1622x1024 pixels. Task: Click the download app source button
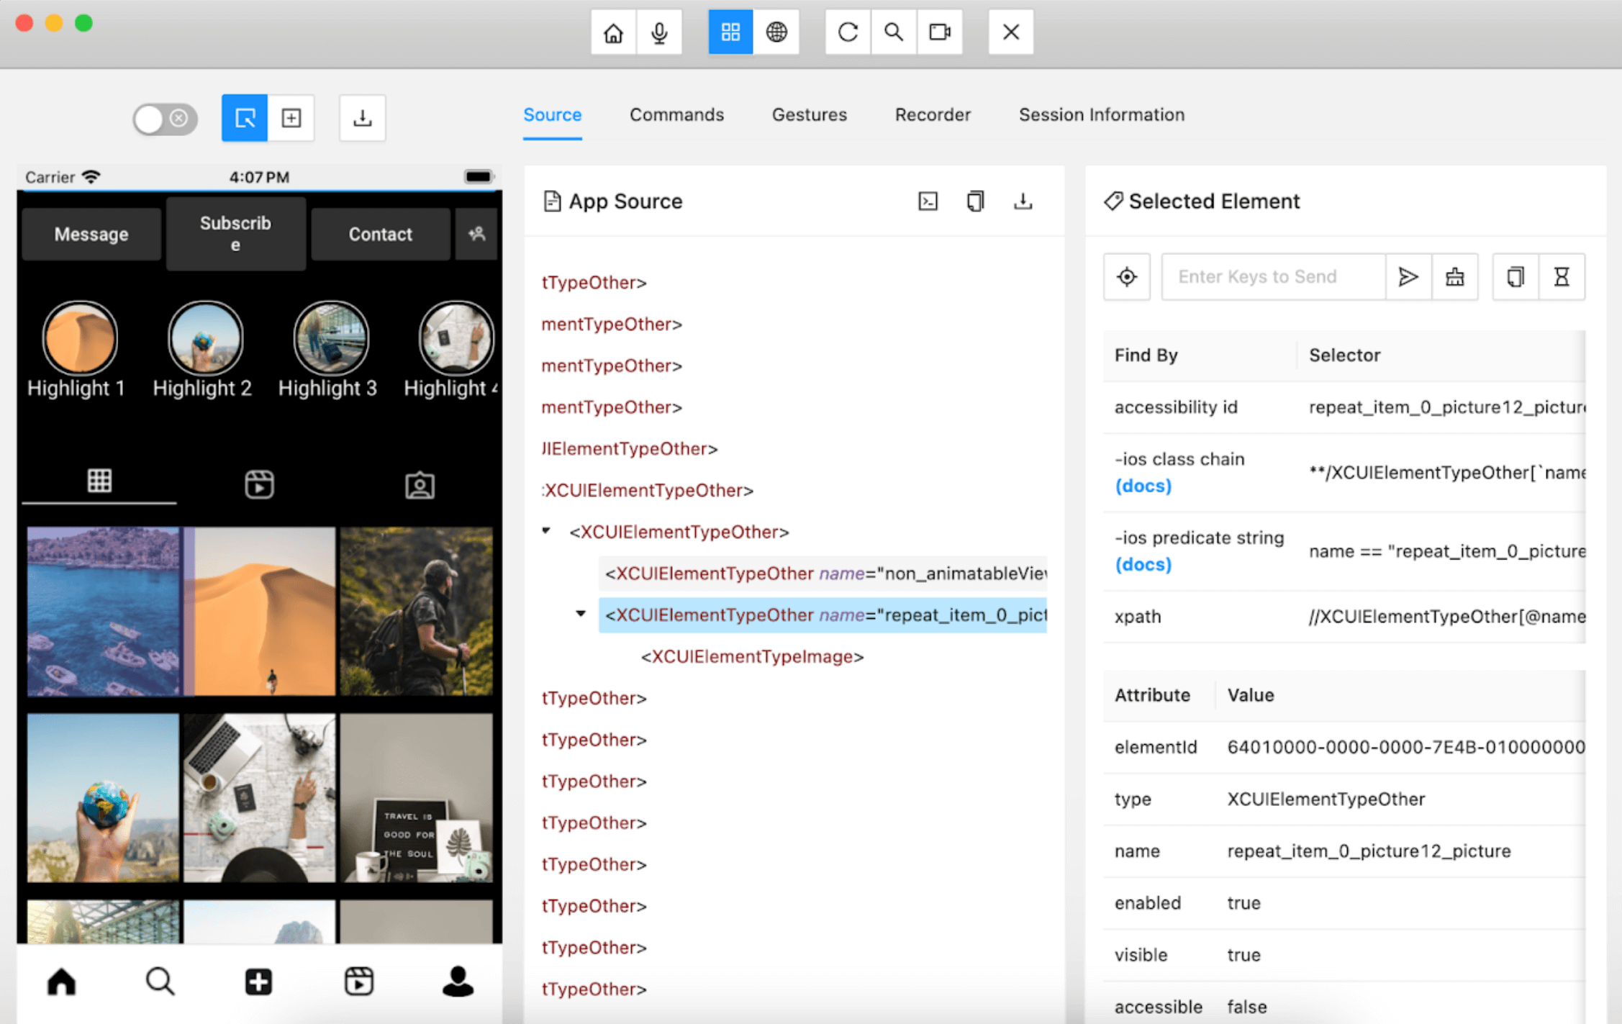click(1020, 201)
